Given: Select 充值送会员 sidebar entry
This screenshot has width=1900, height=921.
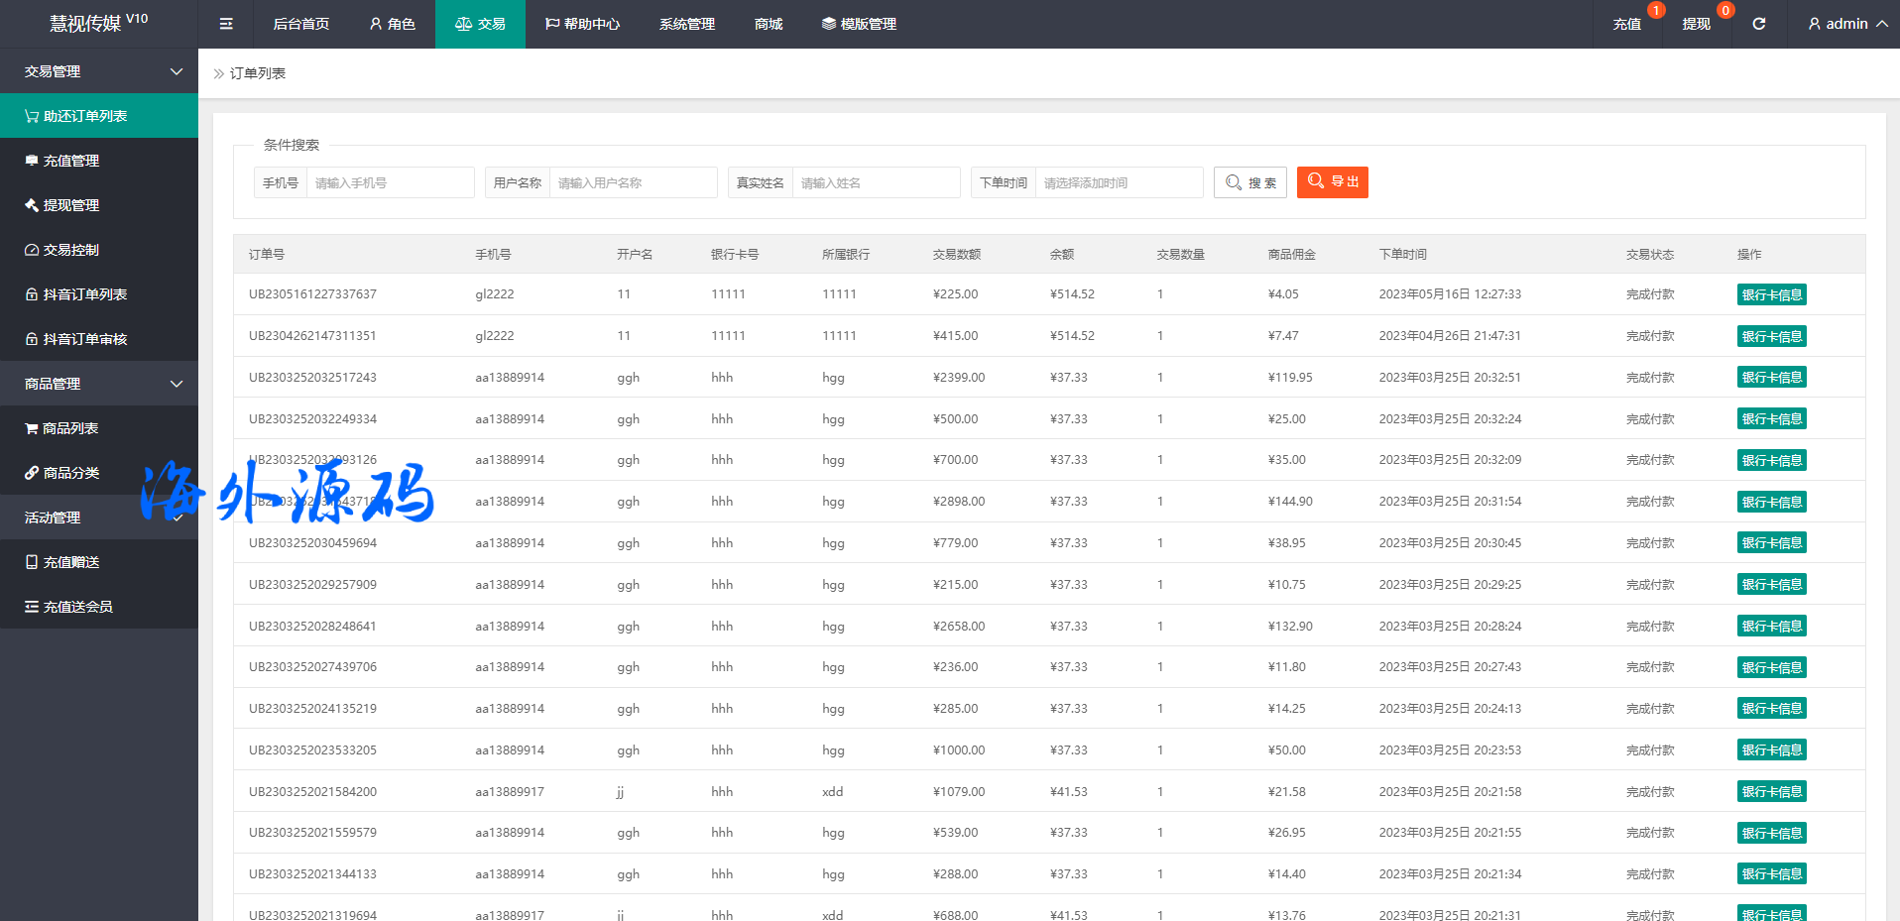Looking at the screenshot, I should (x=77, y=607).
